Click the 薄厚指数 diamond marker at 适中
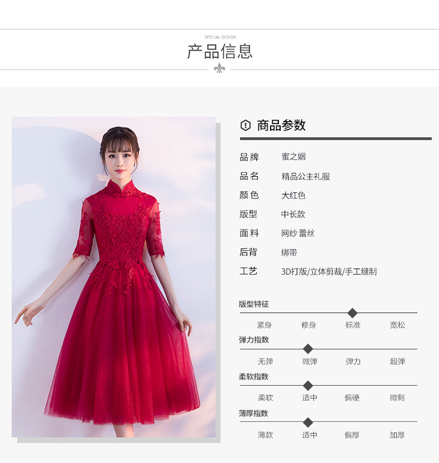Viewport: 439px width, 463px height. tap(308, 422)
